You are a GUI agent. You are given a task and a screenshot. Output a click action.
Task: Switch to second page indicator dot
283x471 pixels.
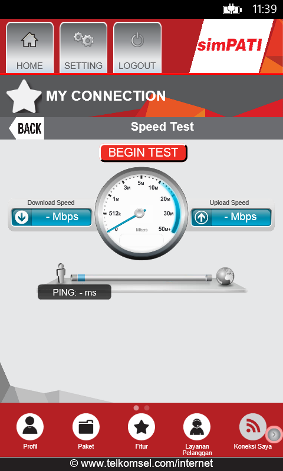click(x=147, y=407)
